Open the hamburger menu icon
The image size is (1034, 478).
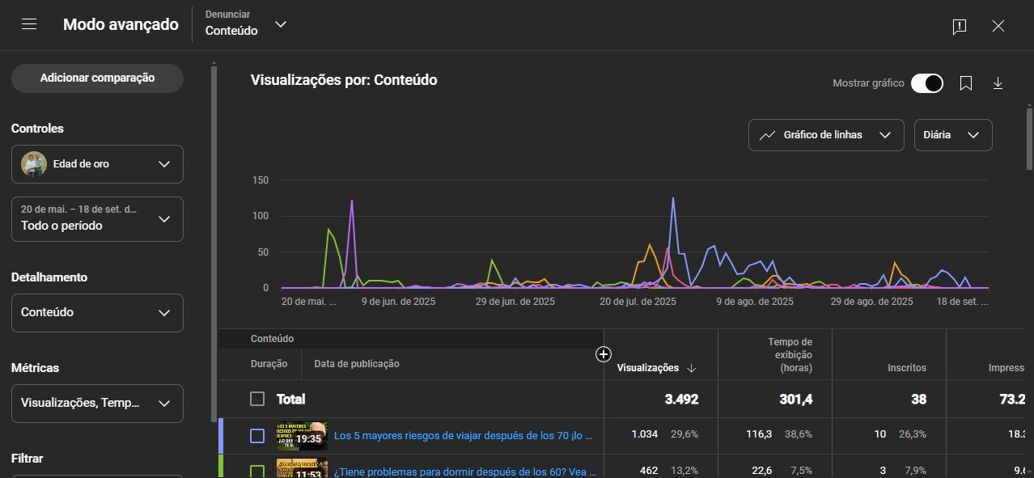[x=30, y=24]
